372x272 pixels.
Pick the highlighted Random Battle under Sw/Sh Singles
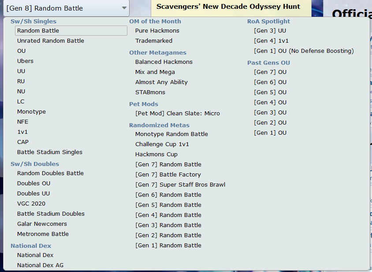71,30
